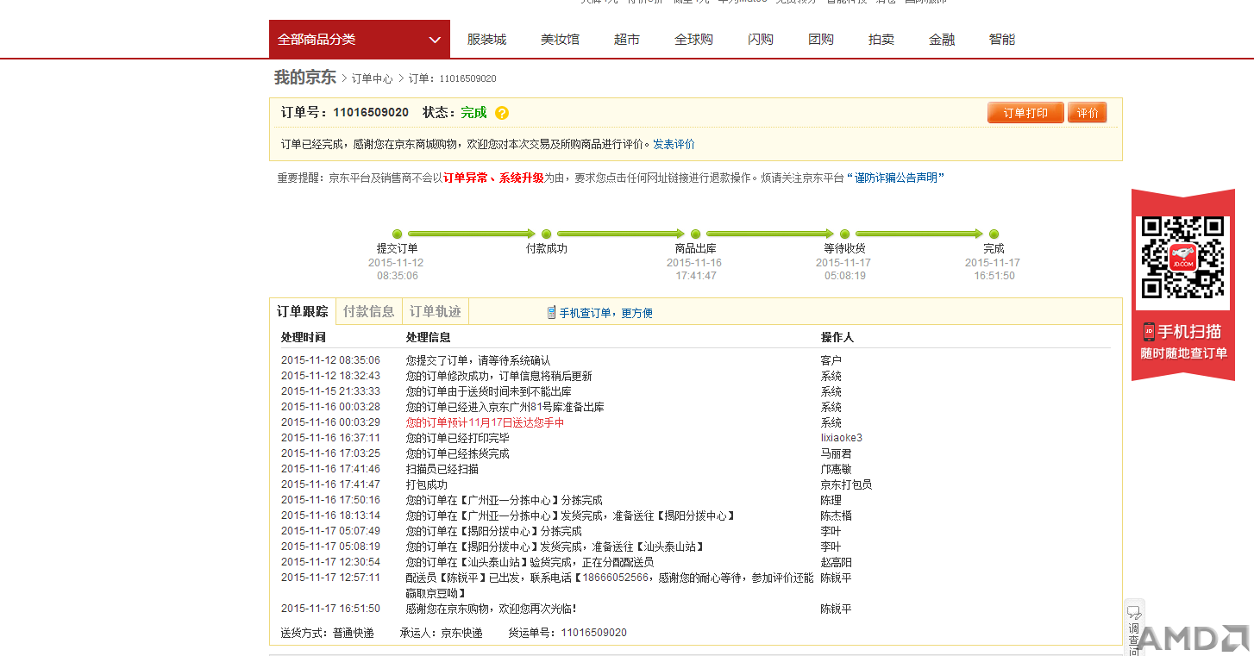The image size is (1254, 656).
Task: Switch to the 付款信息 tab
Action: (x=369, y=311)
